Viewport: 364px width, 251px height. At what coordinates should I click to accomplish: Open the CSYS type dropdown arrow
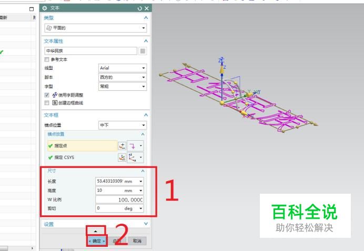(x=140, y=158)
